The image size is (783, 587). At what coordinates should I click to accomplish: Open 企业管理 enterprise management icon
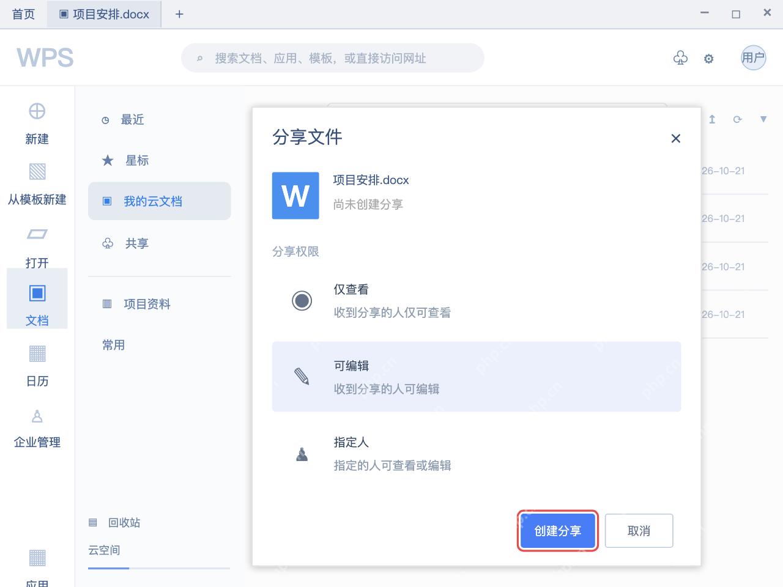point(37,416)
